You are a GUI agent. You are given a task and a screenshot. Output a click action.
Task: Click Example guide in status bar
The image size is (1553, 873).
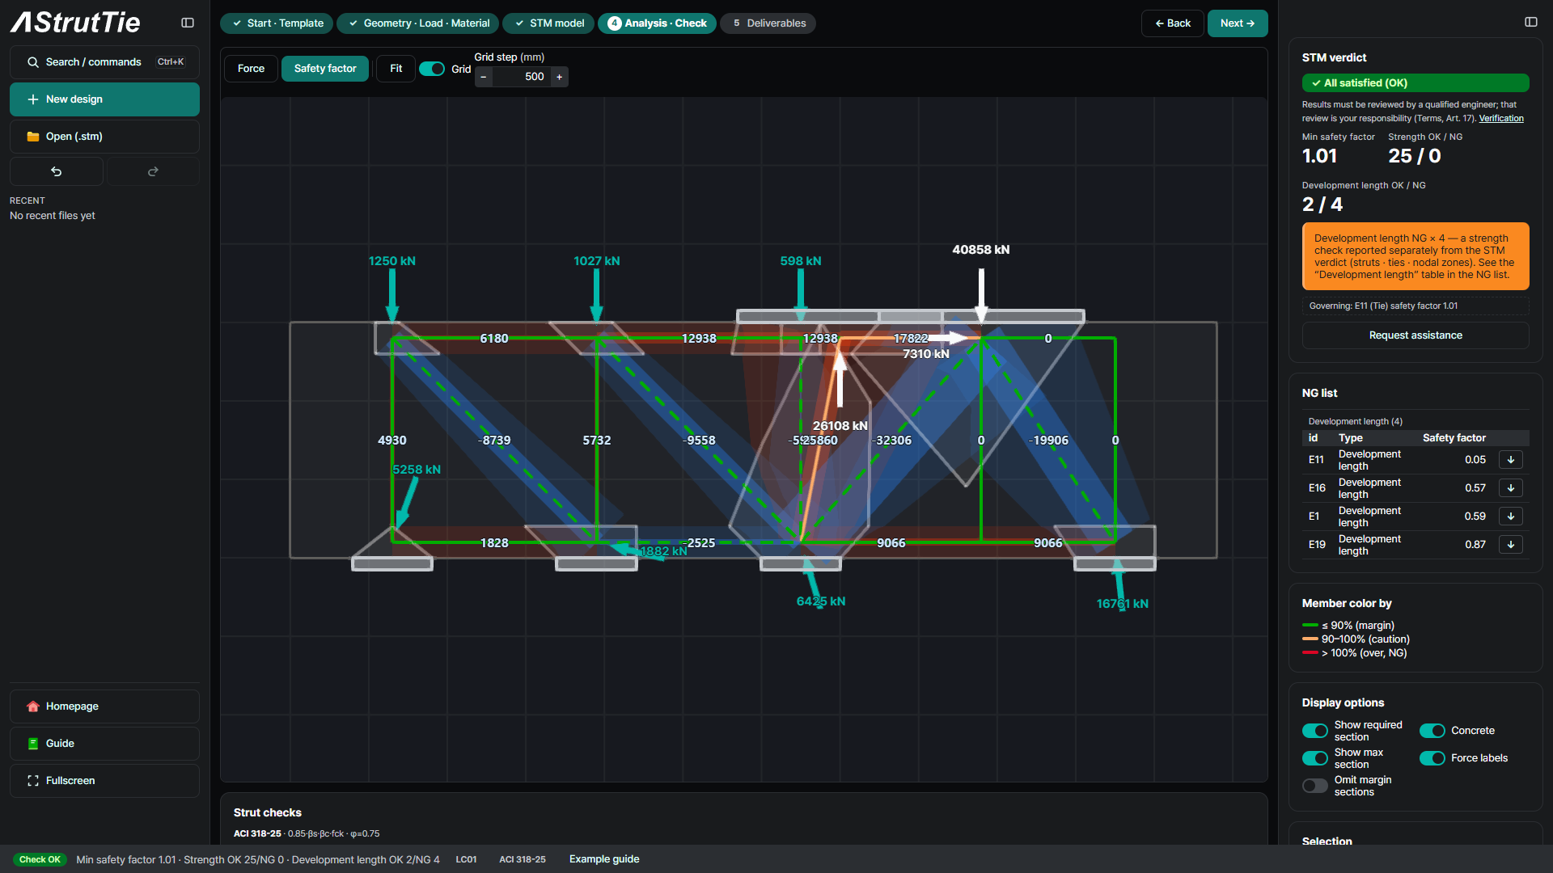604,859
